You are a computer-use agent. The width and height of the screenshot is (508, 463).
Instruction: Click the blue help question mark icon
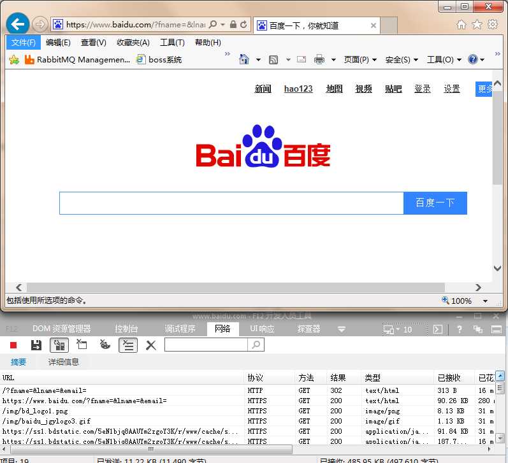coord(473,59)
